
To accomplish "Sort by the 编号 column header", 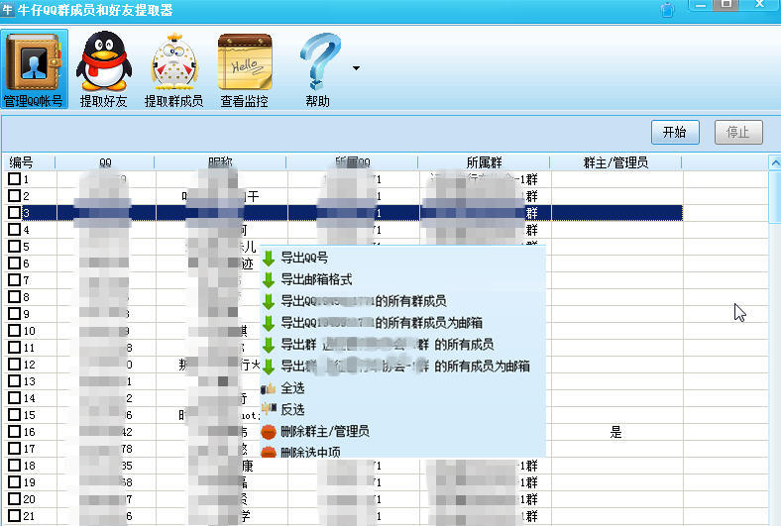I will 29,162.
